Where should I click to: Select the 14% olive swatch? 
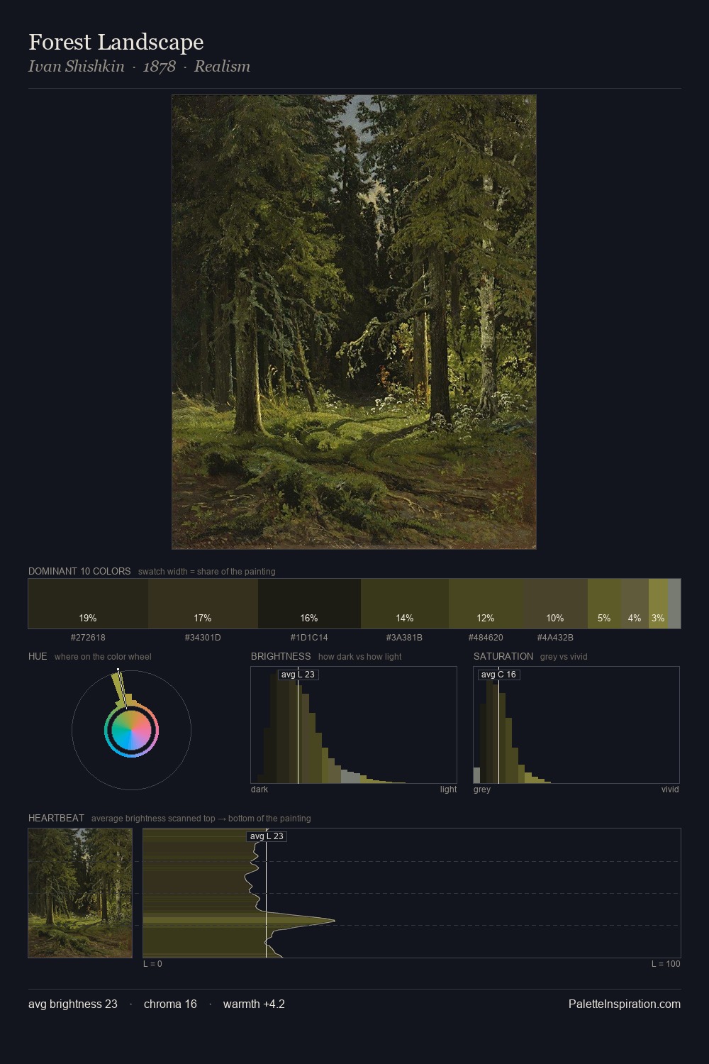click(x=405, y=604)
